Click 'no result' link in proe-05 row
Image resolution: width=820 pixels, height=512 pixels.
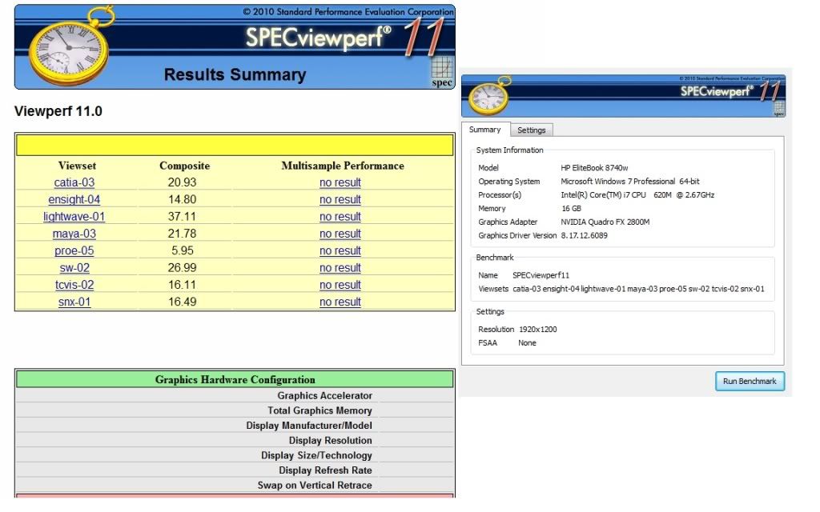tap(340, 250)
